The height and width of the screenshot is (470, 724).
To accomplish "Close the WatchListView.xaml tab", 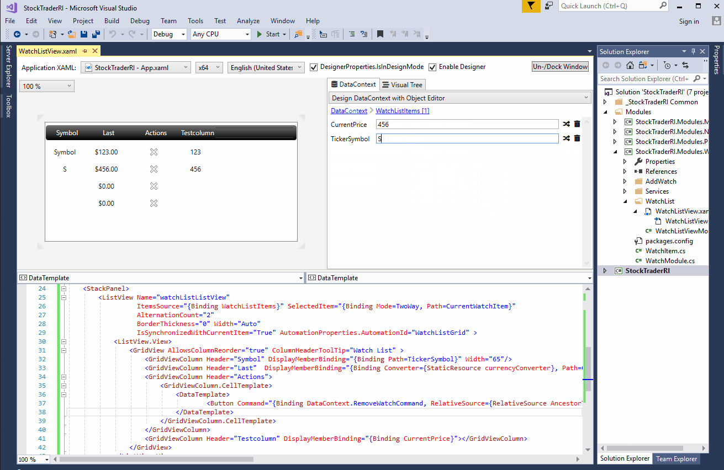I will [95, 51].
